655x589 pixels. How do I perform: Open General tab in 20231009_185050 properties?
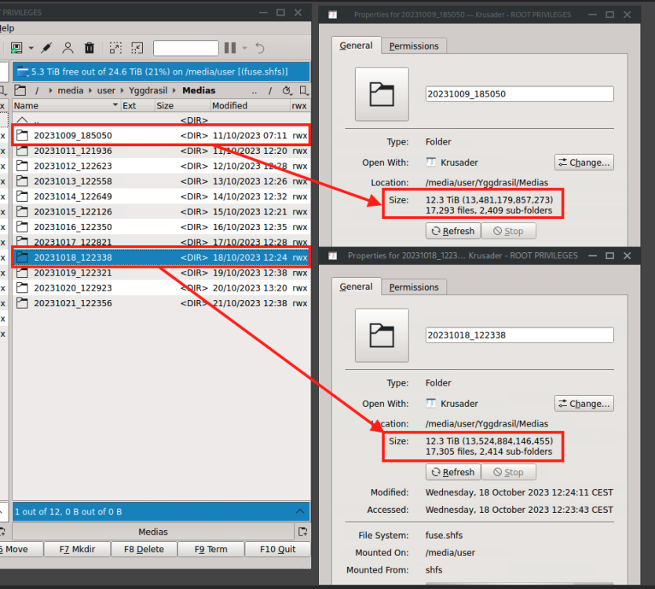pos(356,46)
